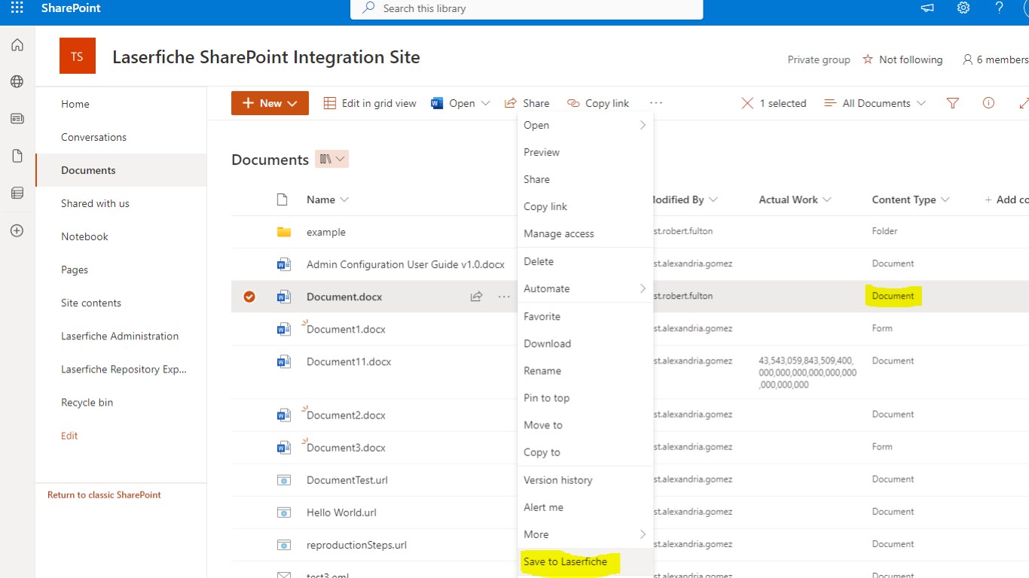Open the settings gear in header
The image size is (1029, 578).
click(x=963, y=8)
